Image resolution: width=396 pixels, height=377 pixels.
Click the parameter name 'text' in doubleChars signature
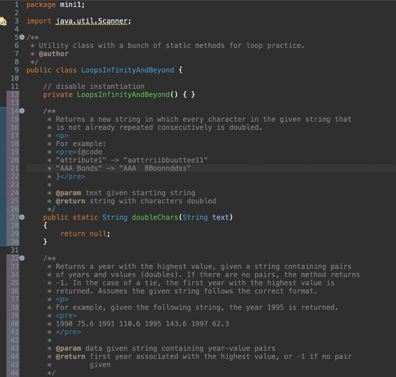pyautogui.click(x=220, y=217)
